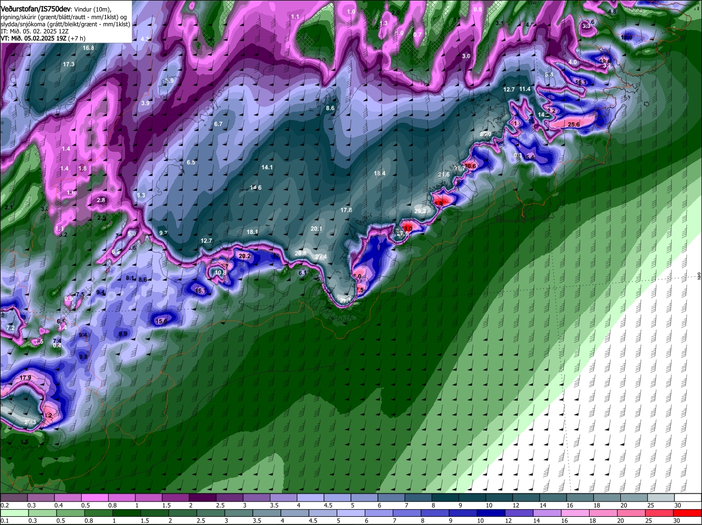This screenshot has height=525, width=702.
Task: Select the bright red swatch ending the bottom legend row
Action: pos(688,513)
